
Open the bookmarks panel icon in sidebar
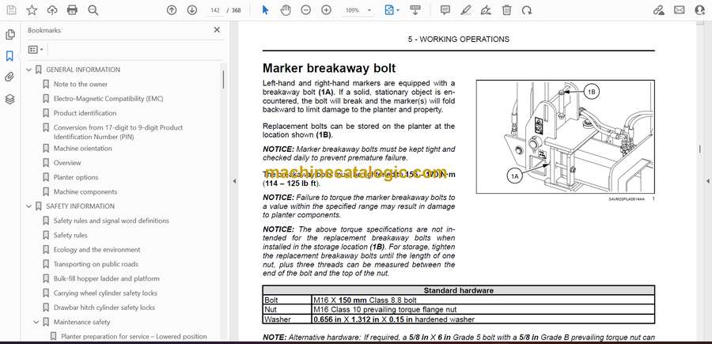(x=9, y=56)
